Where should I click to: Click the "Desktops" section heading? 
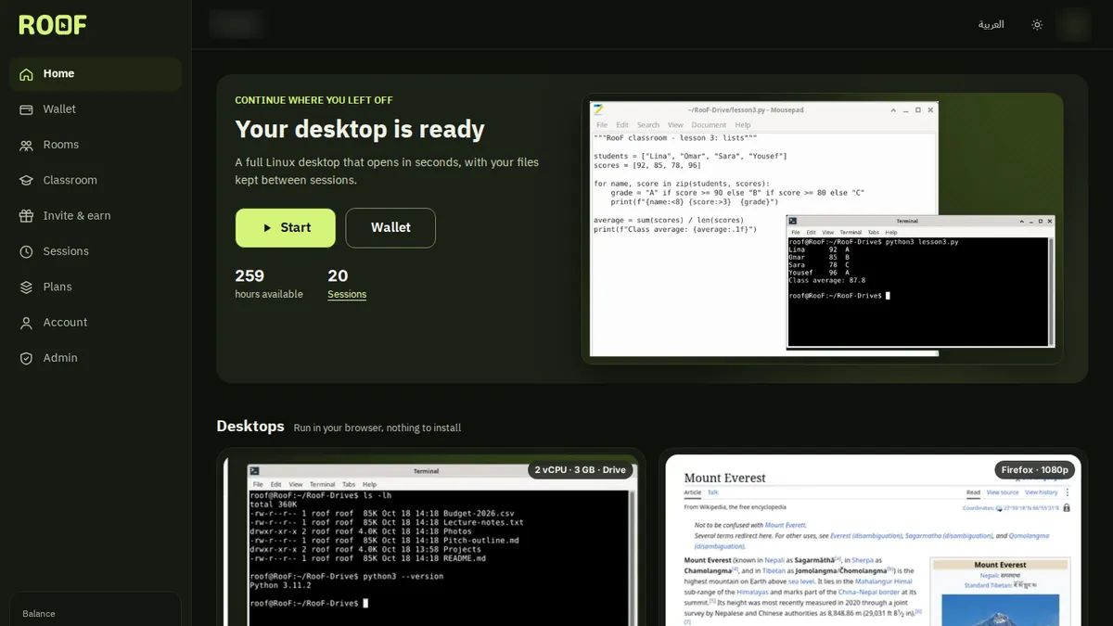point(250,427)
